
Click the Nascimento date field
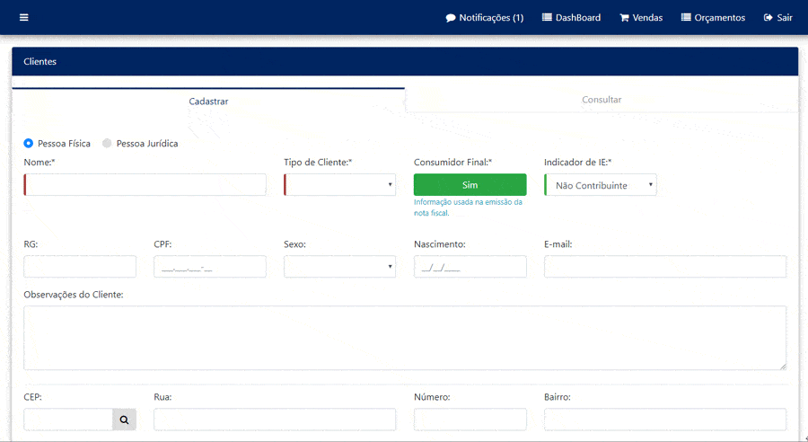(x=470, y=267)
